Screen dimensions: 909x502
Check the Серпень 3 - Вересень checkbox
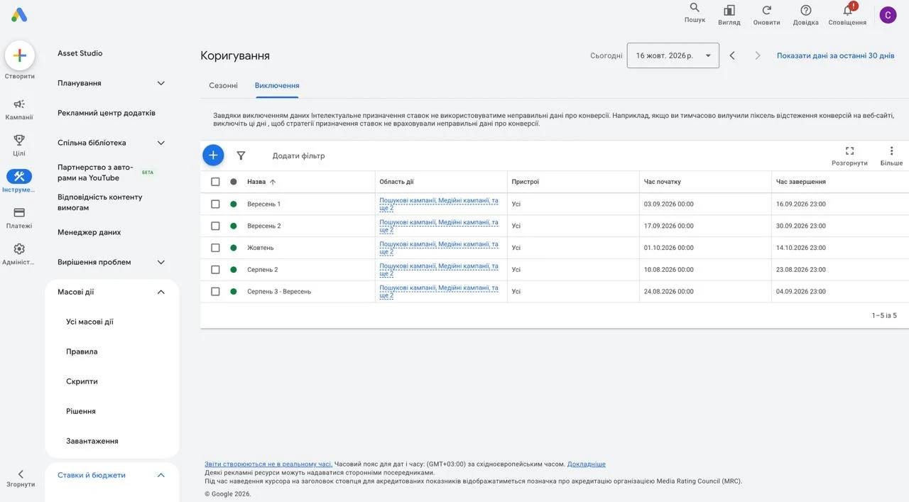point(215,291)
